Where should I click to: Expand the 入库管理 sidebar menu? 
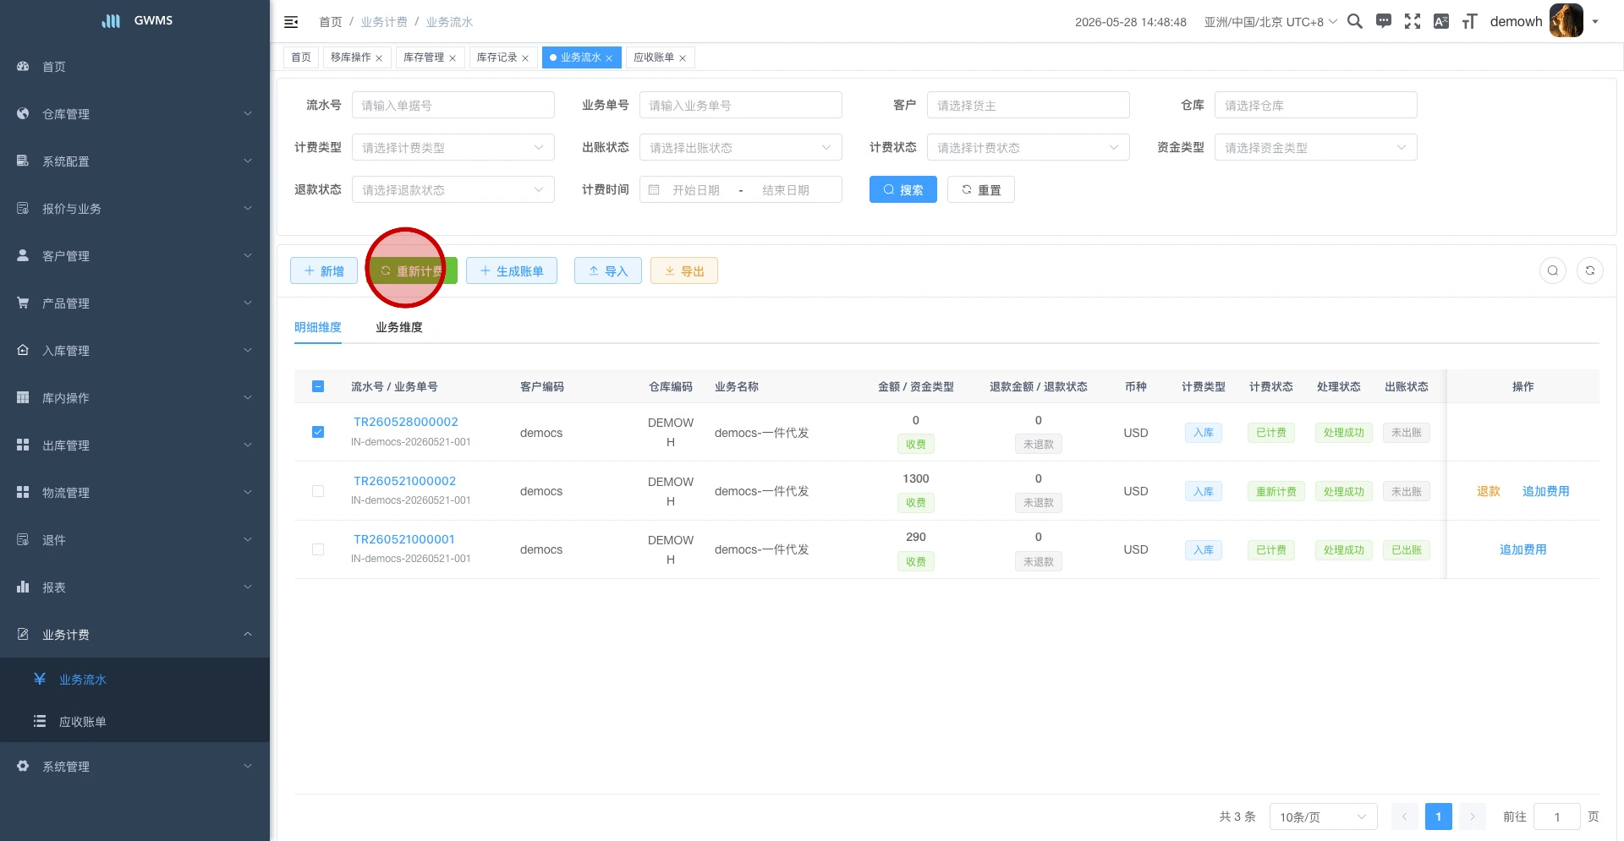click(134, 351)
